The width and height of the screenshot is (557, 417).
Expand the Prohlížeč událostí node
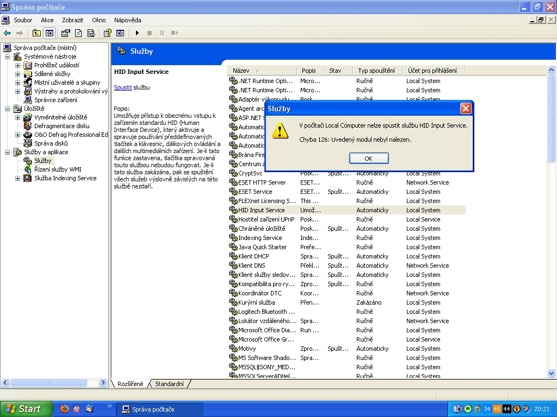pyautogui.click(x=17, y=65)
